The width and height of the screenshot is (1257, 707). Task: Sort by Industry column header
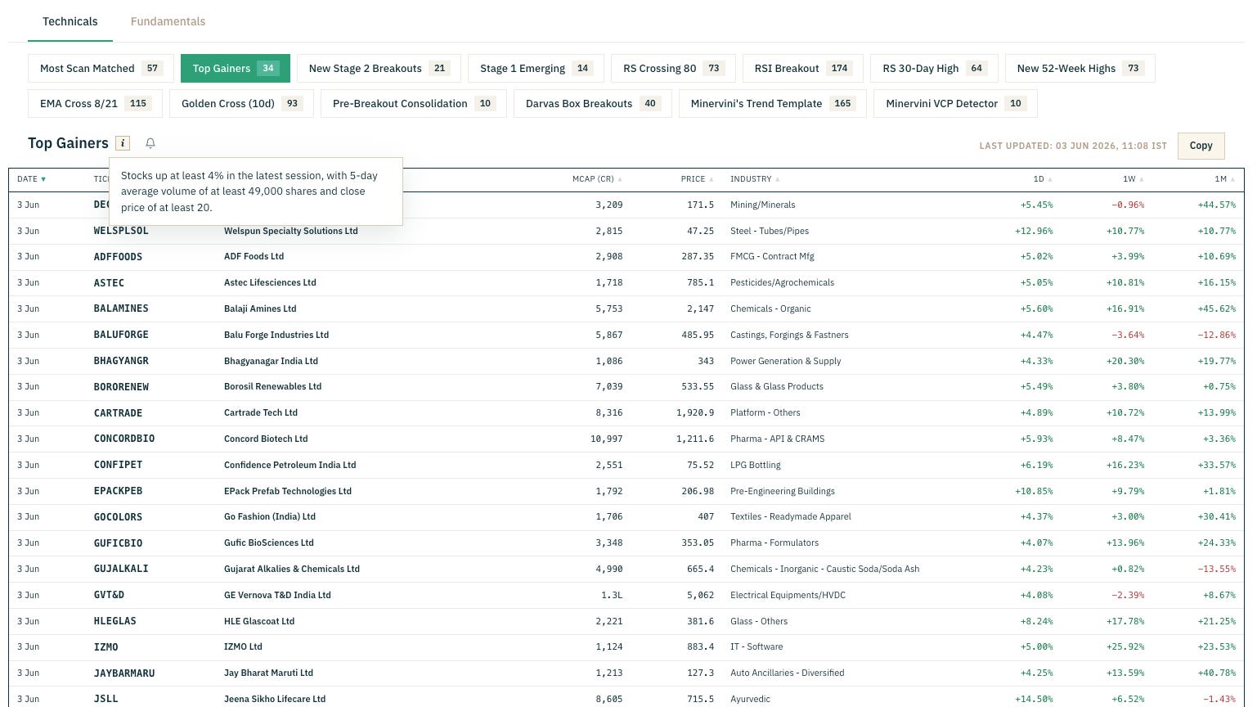pyautogui.click(x=755, y=179)
